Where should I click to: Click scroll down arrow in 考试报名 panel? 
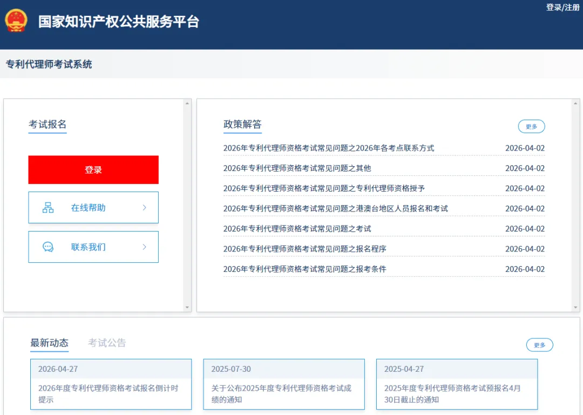(187, 308)
